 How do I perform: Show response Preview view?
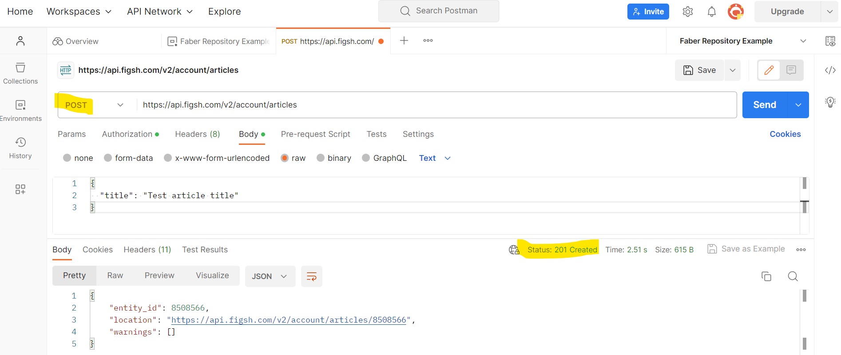pos(159,275)
